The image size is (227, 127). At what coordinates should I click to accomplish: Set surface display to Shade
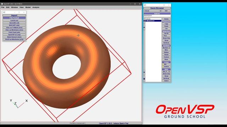166,55
